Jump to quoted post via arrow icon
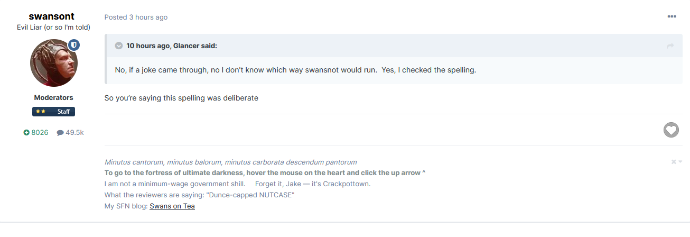Screen dimensions: 690x237 (670, 47)
